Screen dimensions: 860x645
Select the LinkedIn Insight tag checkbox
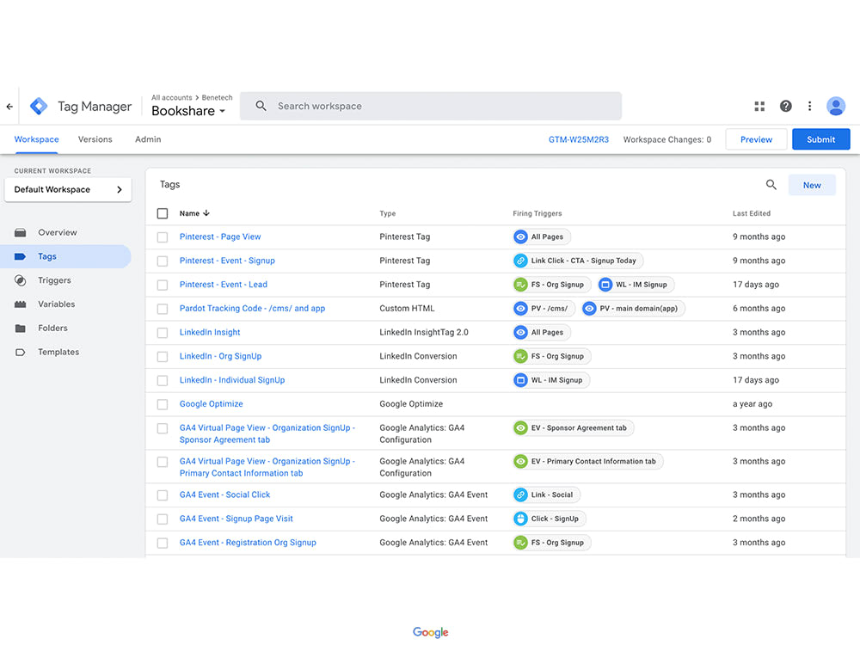[162, 332]
